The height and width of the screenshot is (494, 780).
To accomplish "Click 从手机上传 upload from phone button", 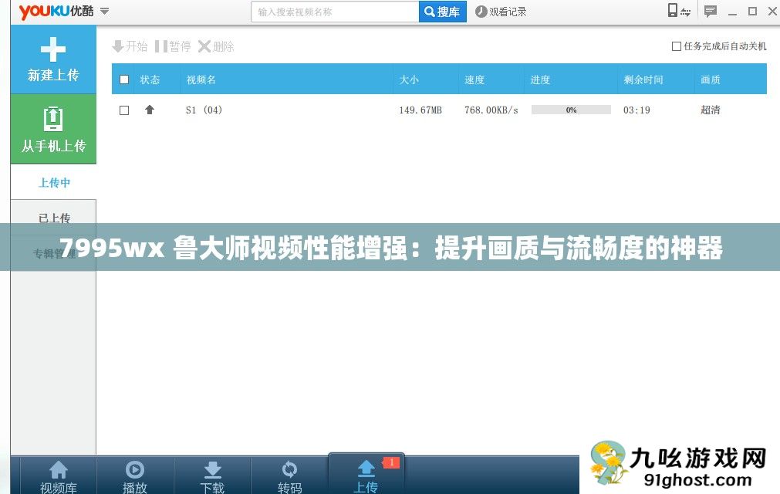I will pos(53,130).
